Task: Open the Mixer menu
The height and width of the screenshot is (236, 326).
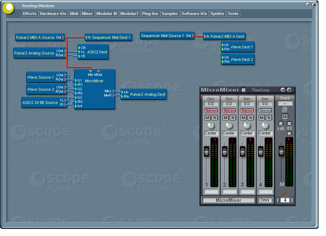Action: [x=87, y=14]
